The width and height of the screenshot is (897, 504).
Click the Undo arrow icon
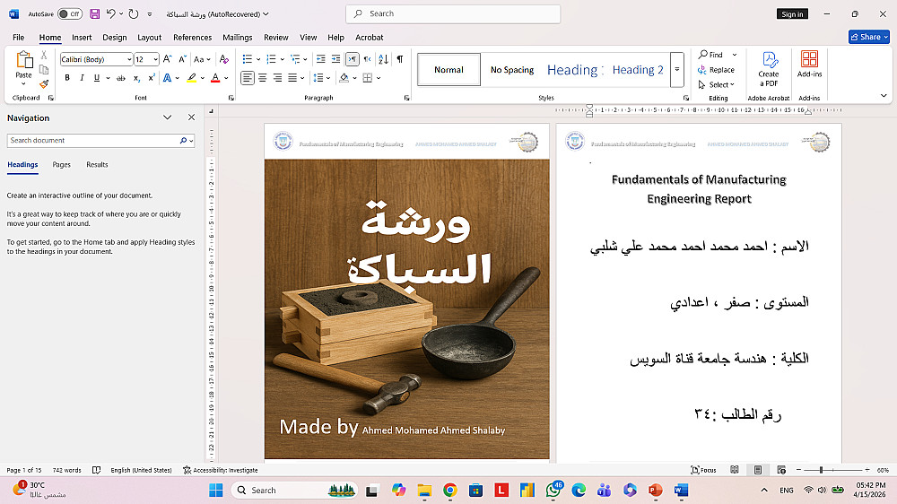coord(111,13)
